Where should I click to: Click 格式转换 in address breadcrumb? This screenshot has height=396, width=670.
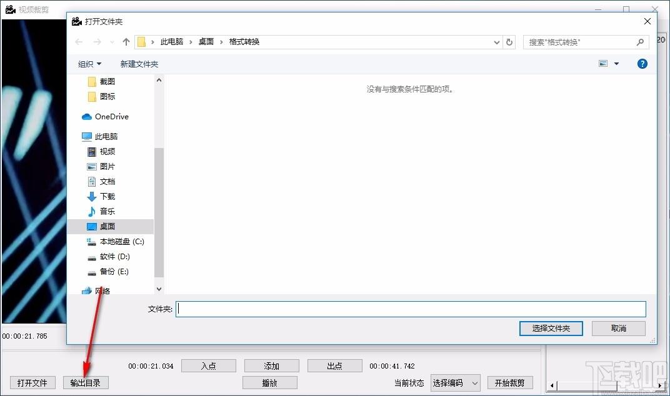pyautogui.click(x=244, y=42)
